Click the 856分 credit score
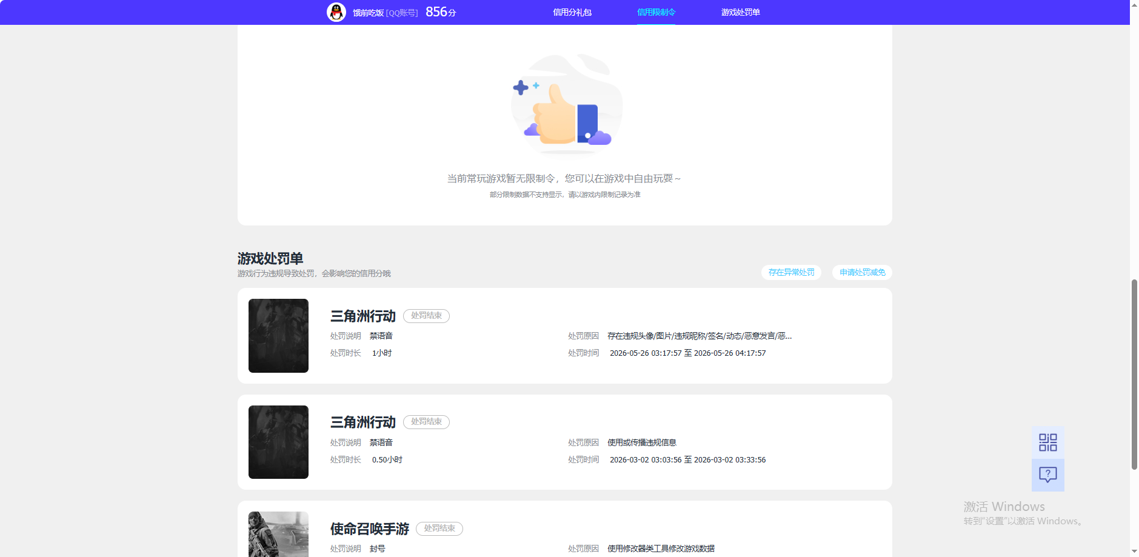 [441, 12]
